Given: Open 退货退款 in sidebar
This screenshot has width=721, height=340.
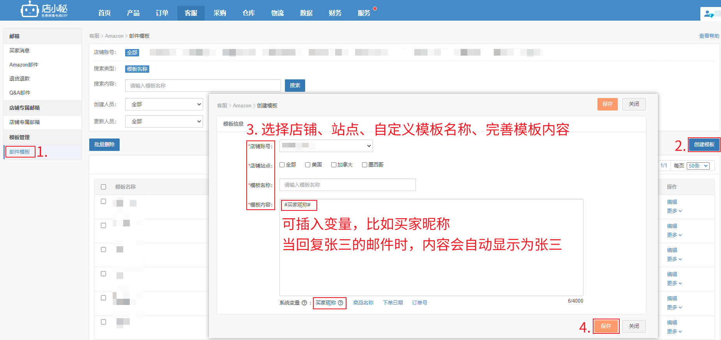Looking at the screenshot, I should (19, 79).
